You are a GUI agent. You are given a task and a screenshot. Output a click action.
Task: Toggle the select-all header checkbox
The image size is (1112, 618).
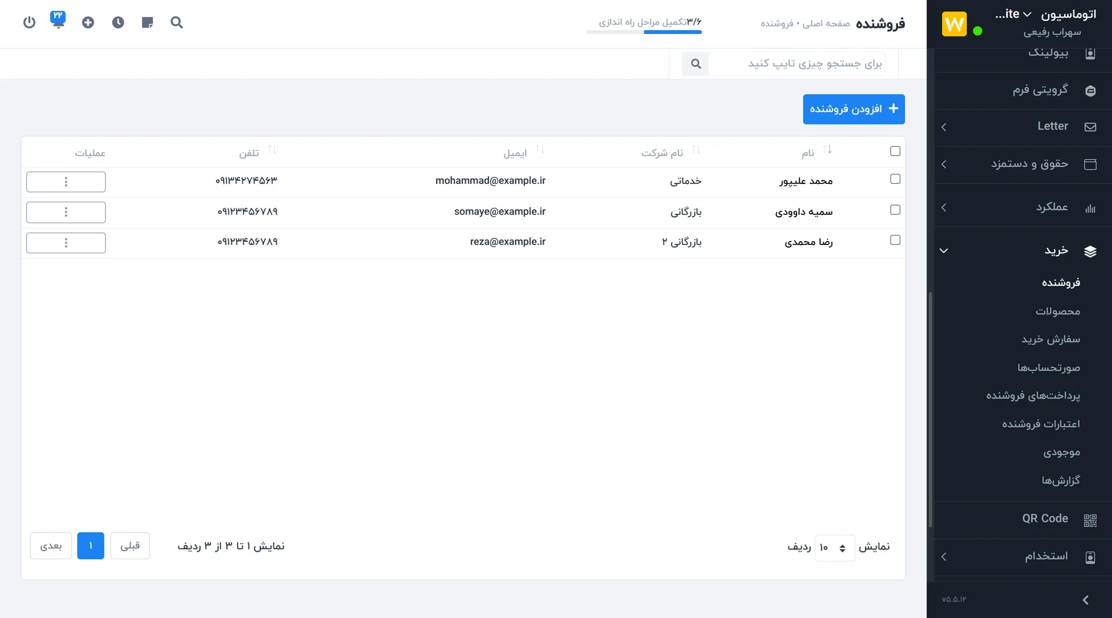tap(895, 151)
